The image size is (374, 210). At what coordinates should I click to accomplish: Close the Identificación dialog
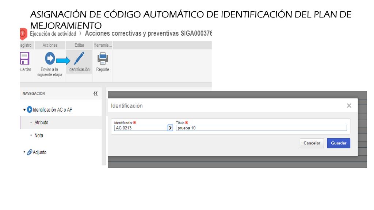[349, 105]
